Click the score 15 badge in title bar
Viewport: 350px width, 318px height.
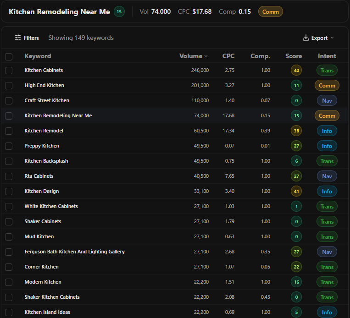tap(119, 11)
